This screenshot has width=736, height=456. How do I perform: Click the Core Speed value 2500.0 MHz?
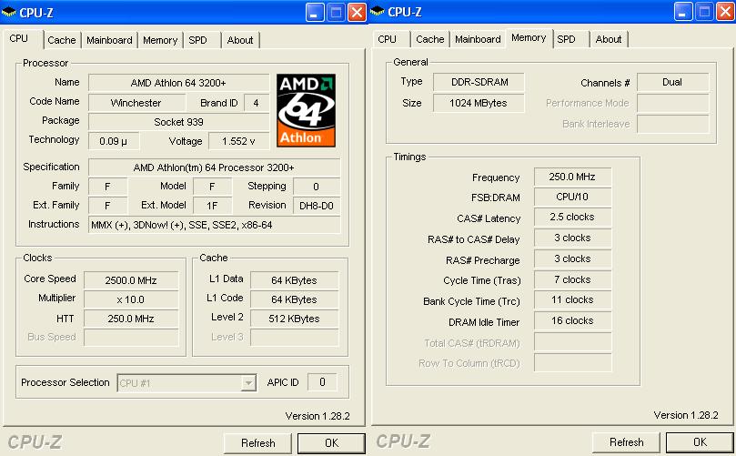pyautogui.click(x=131, y=280)
